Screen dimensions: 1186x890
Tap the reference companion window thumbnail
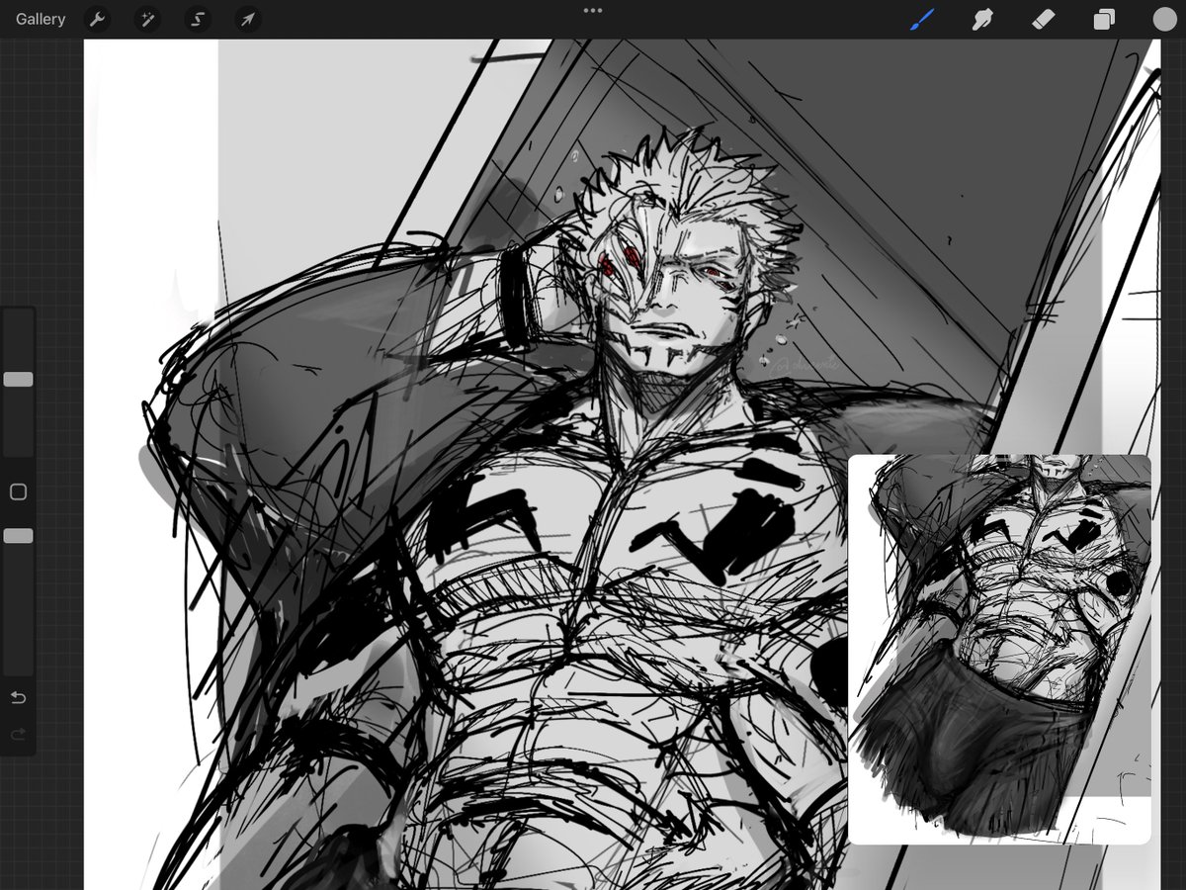[999, 649]
